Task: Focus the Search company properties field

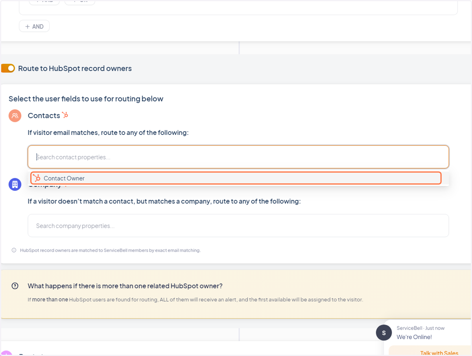Action: (238, 225)
